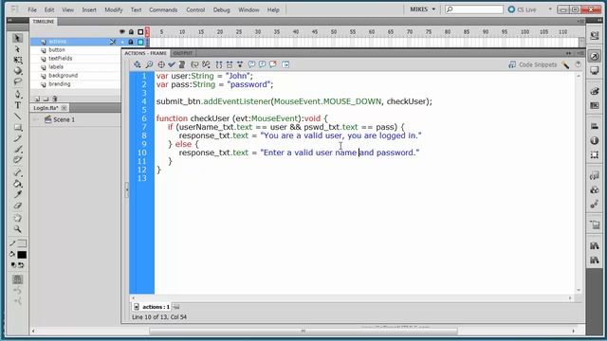Image resolution: width=607 pixels, height=341 pixels.
Task: Select the Subselection tool
Action: (17, 49)
